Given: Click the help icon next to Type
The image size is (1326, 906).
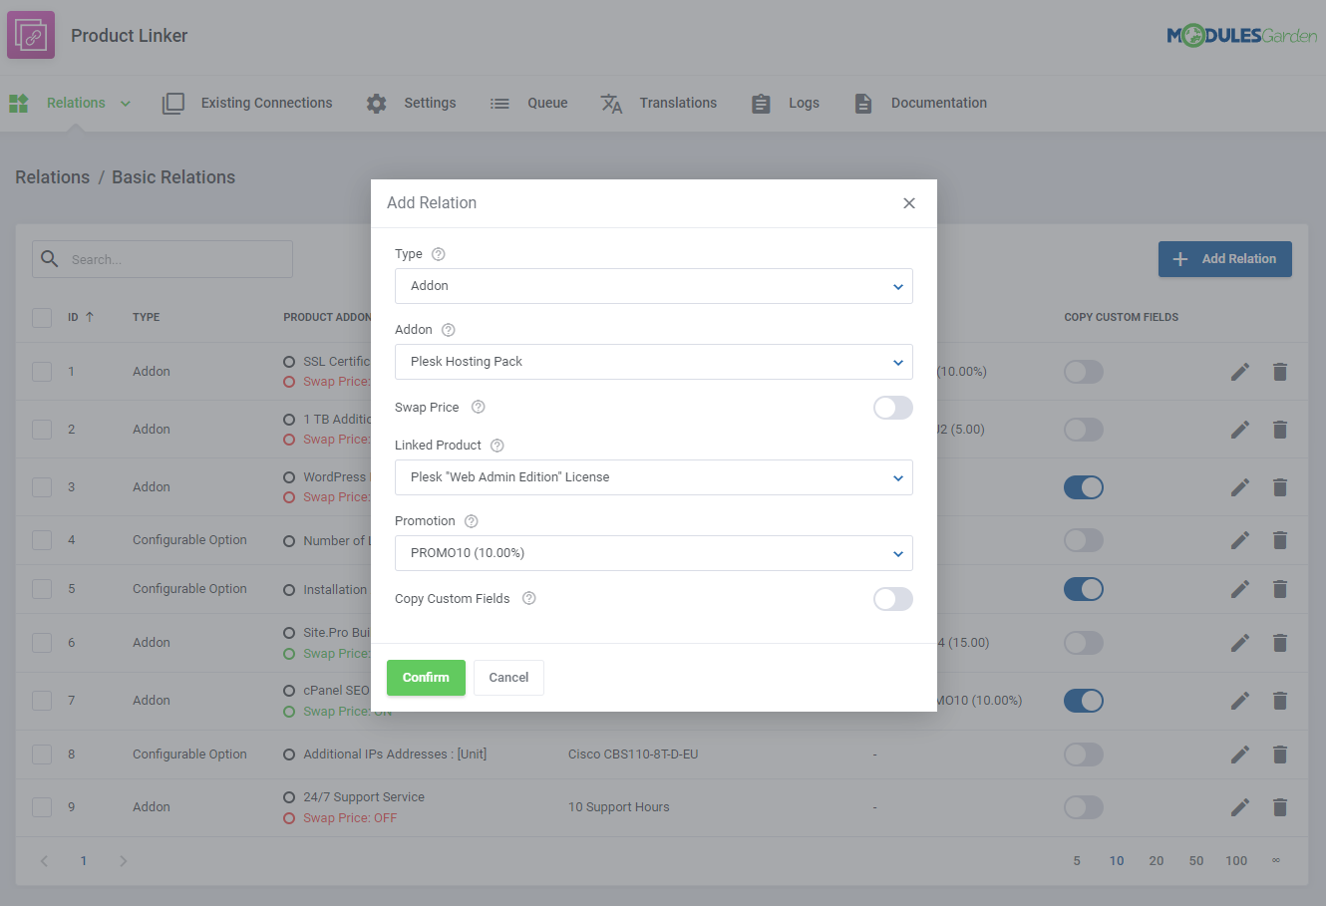Looking at the screenshot, I should click(438, 254).
